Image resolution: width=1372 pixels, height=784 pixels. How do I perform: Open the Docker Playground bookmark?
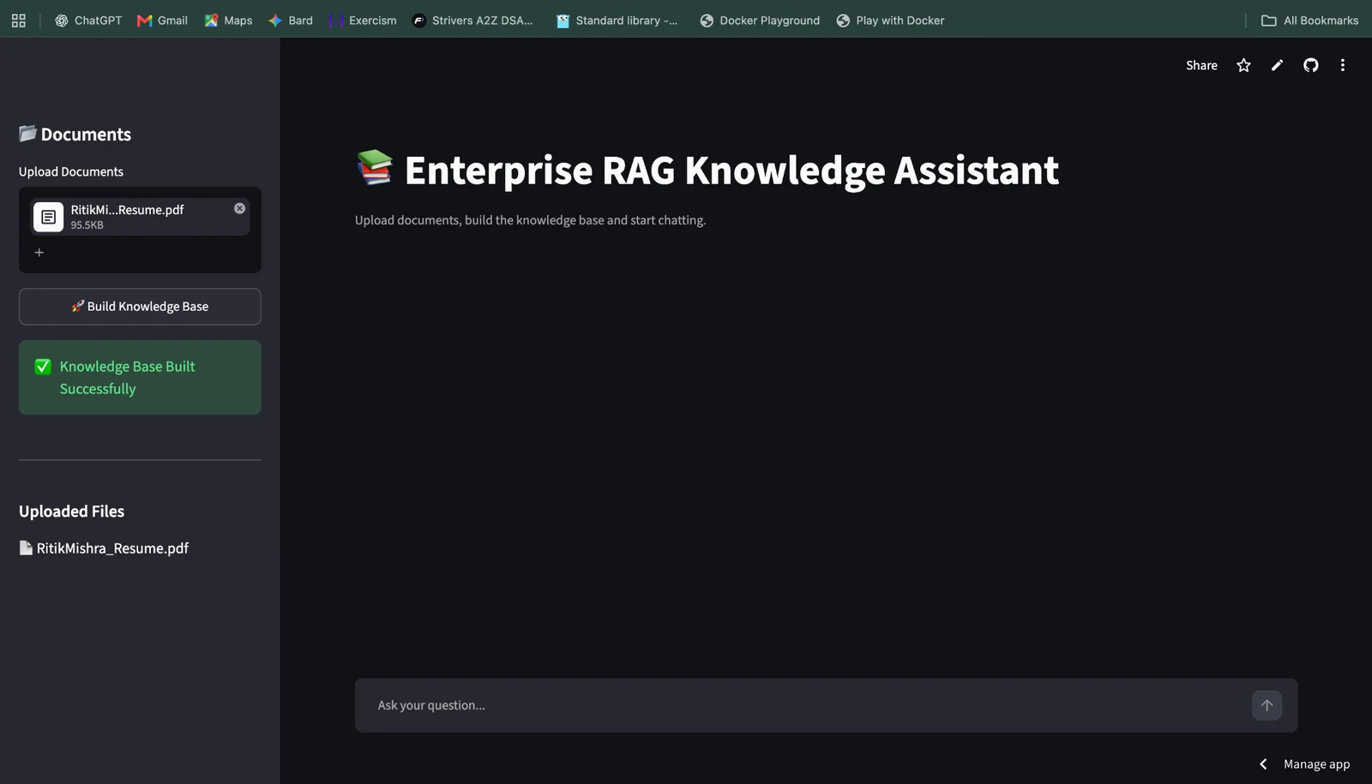coord(760,21)
